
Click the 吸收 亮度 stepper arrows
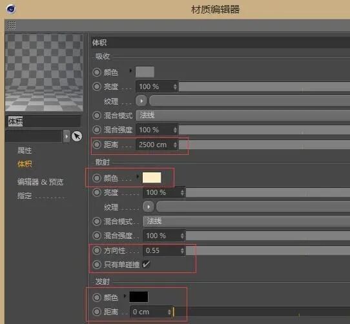(x=175, y=86)
